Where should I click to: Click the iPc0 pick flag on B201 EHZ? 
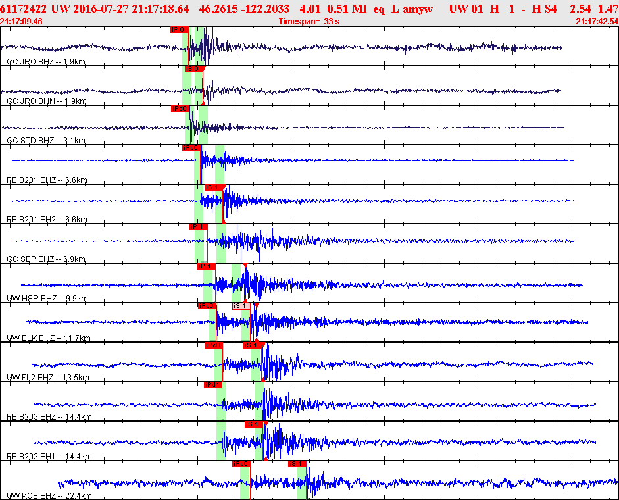click(x=191, y=148)
